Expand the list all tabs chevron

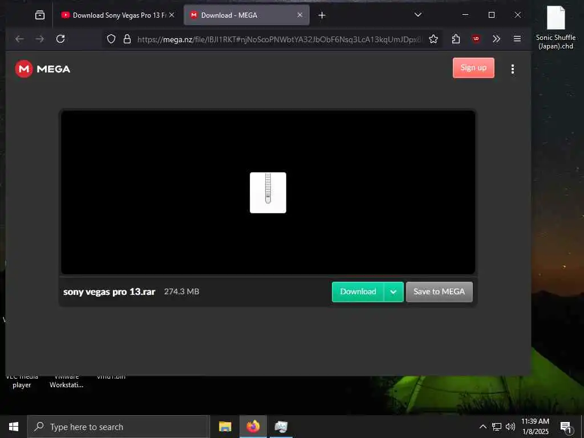tap(418, 15)
